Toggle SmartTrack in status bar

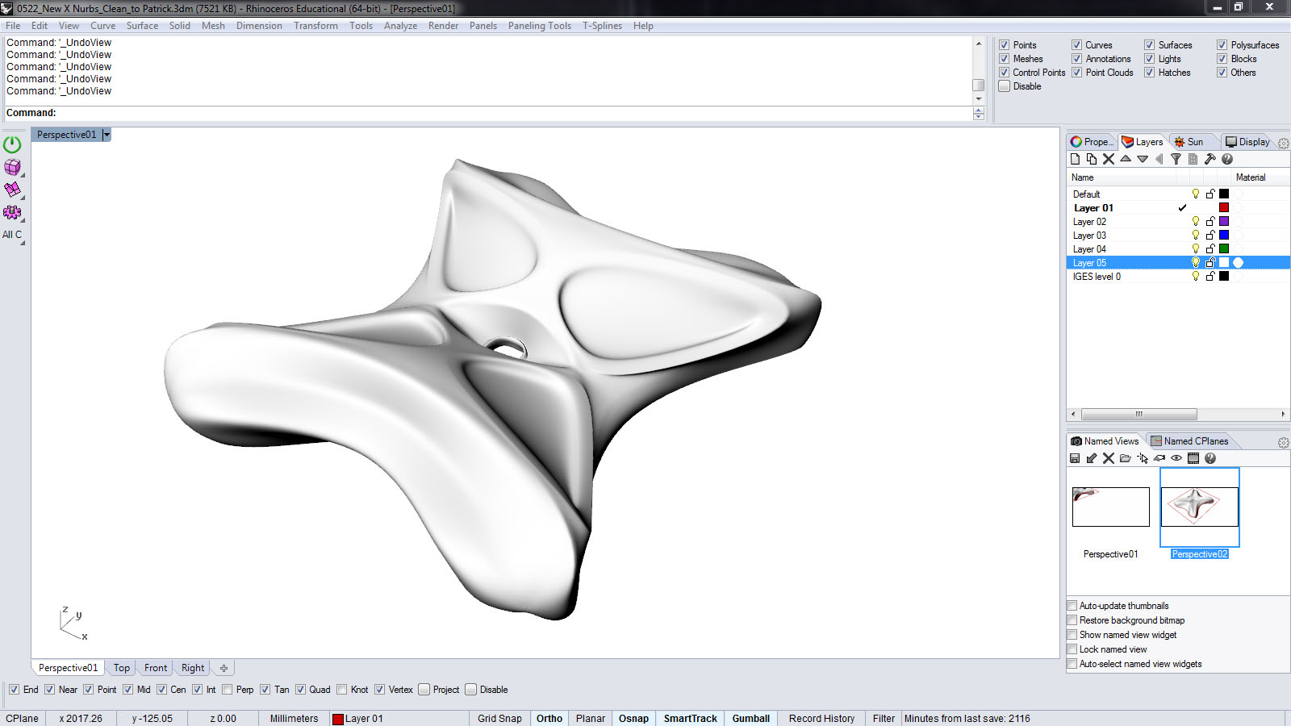coord(691,719)
